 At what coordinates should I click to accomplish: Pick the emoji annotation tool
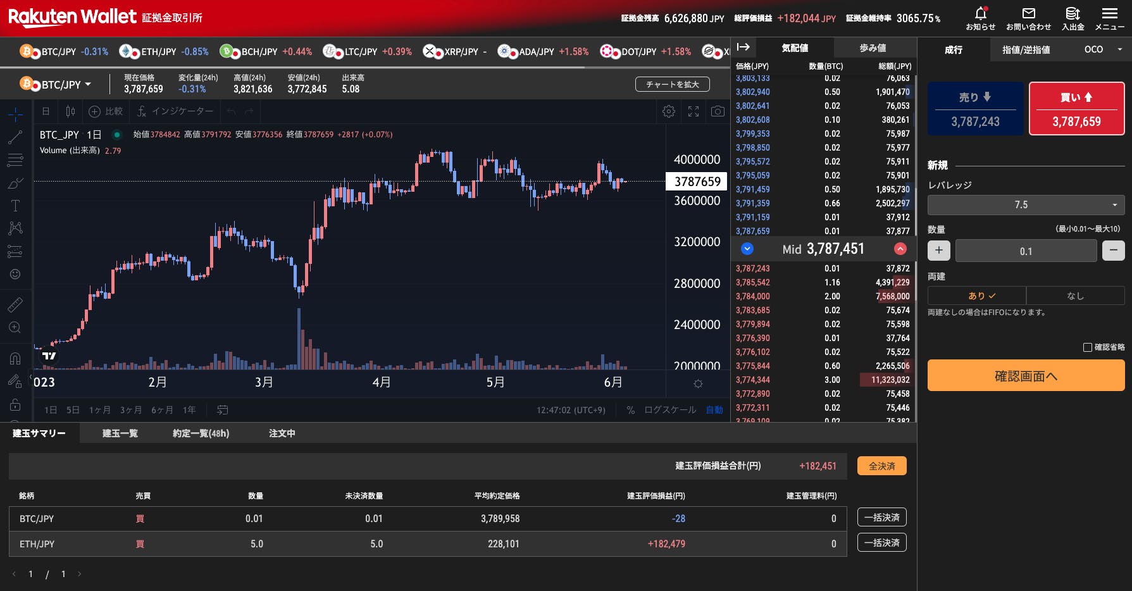click(15, 274)
